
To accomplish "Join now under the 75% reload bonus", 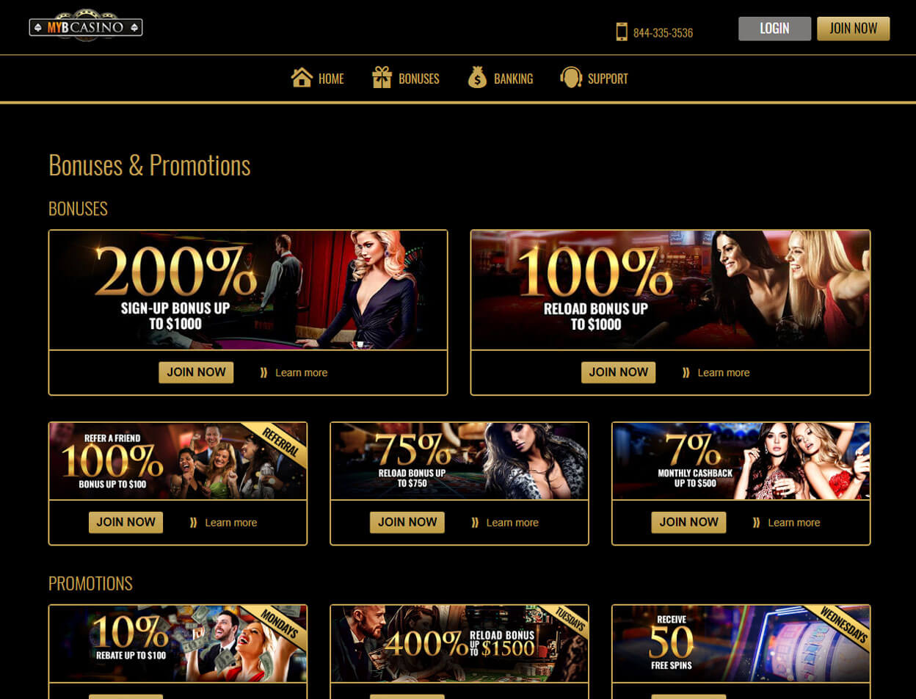I will tap(407, 522).
